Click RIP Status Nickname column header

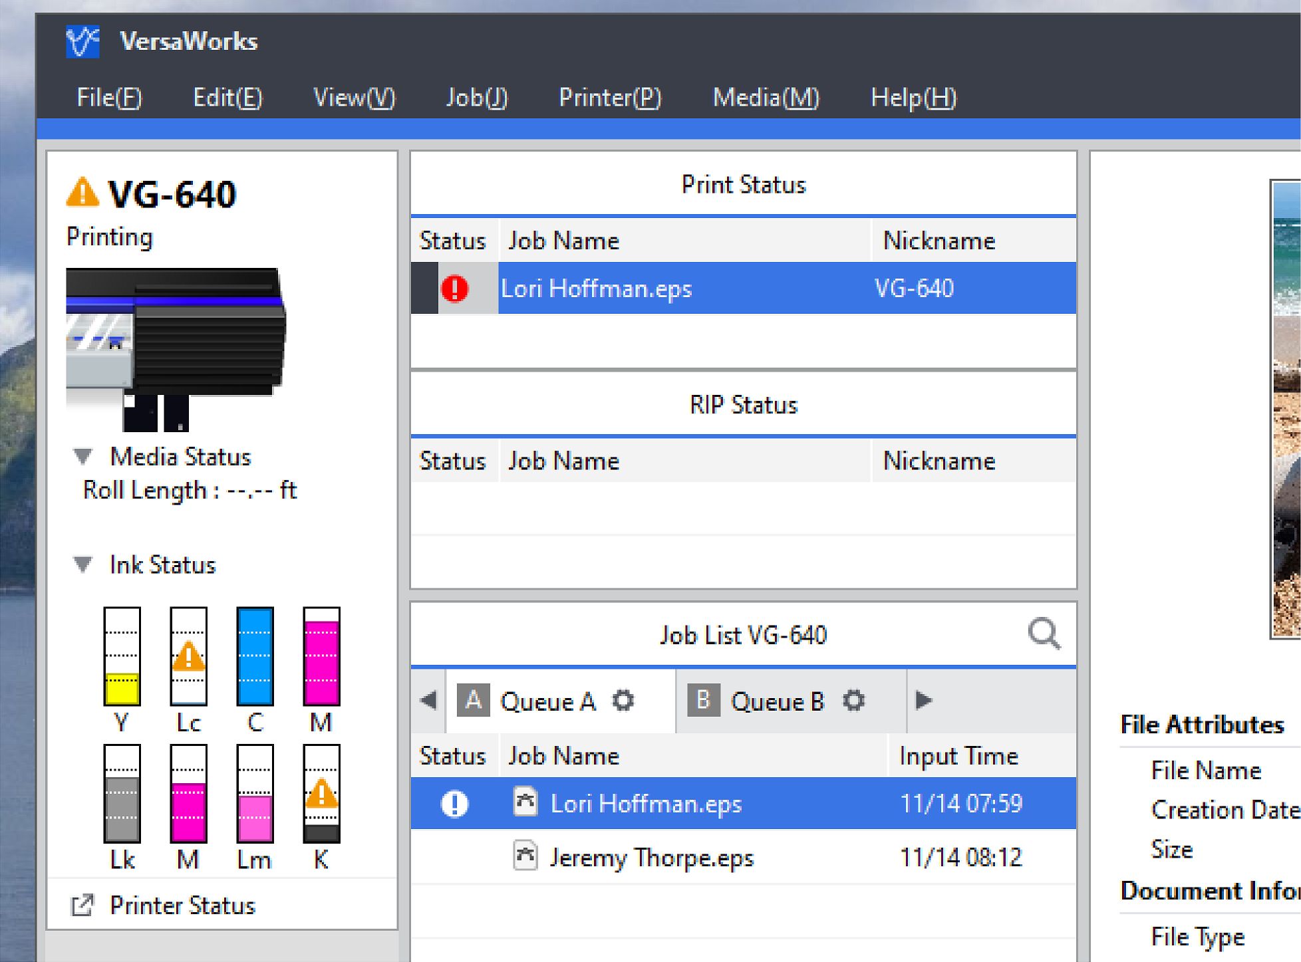[x=974, y=461]
